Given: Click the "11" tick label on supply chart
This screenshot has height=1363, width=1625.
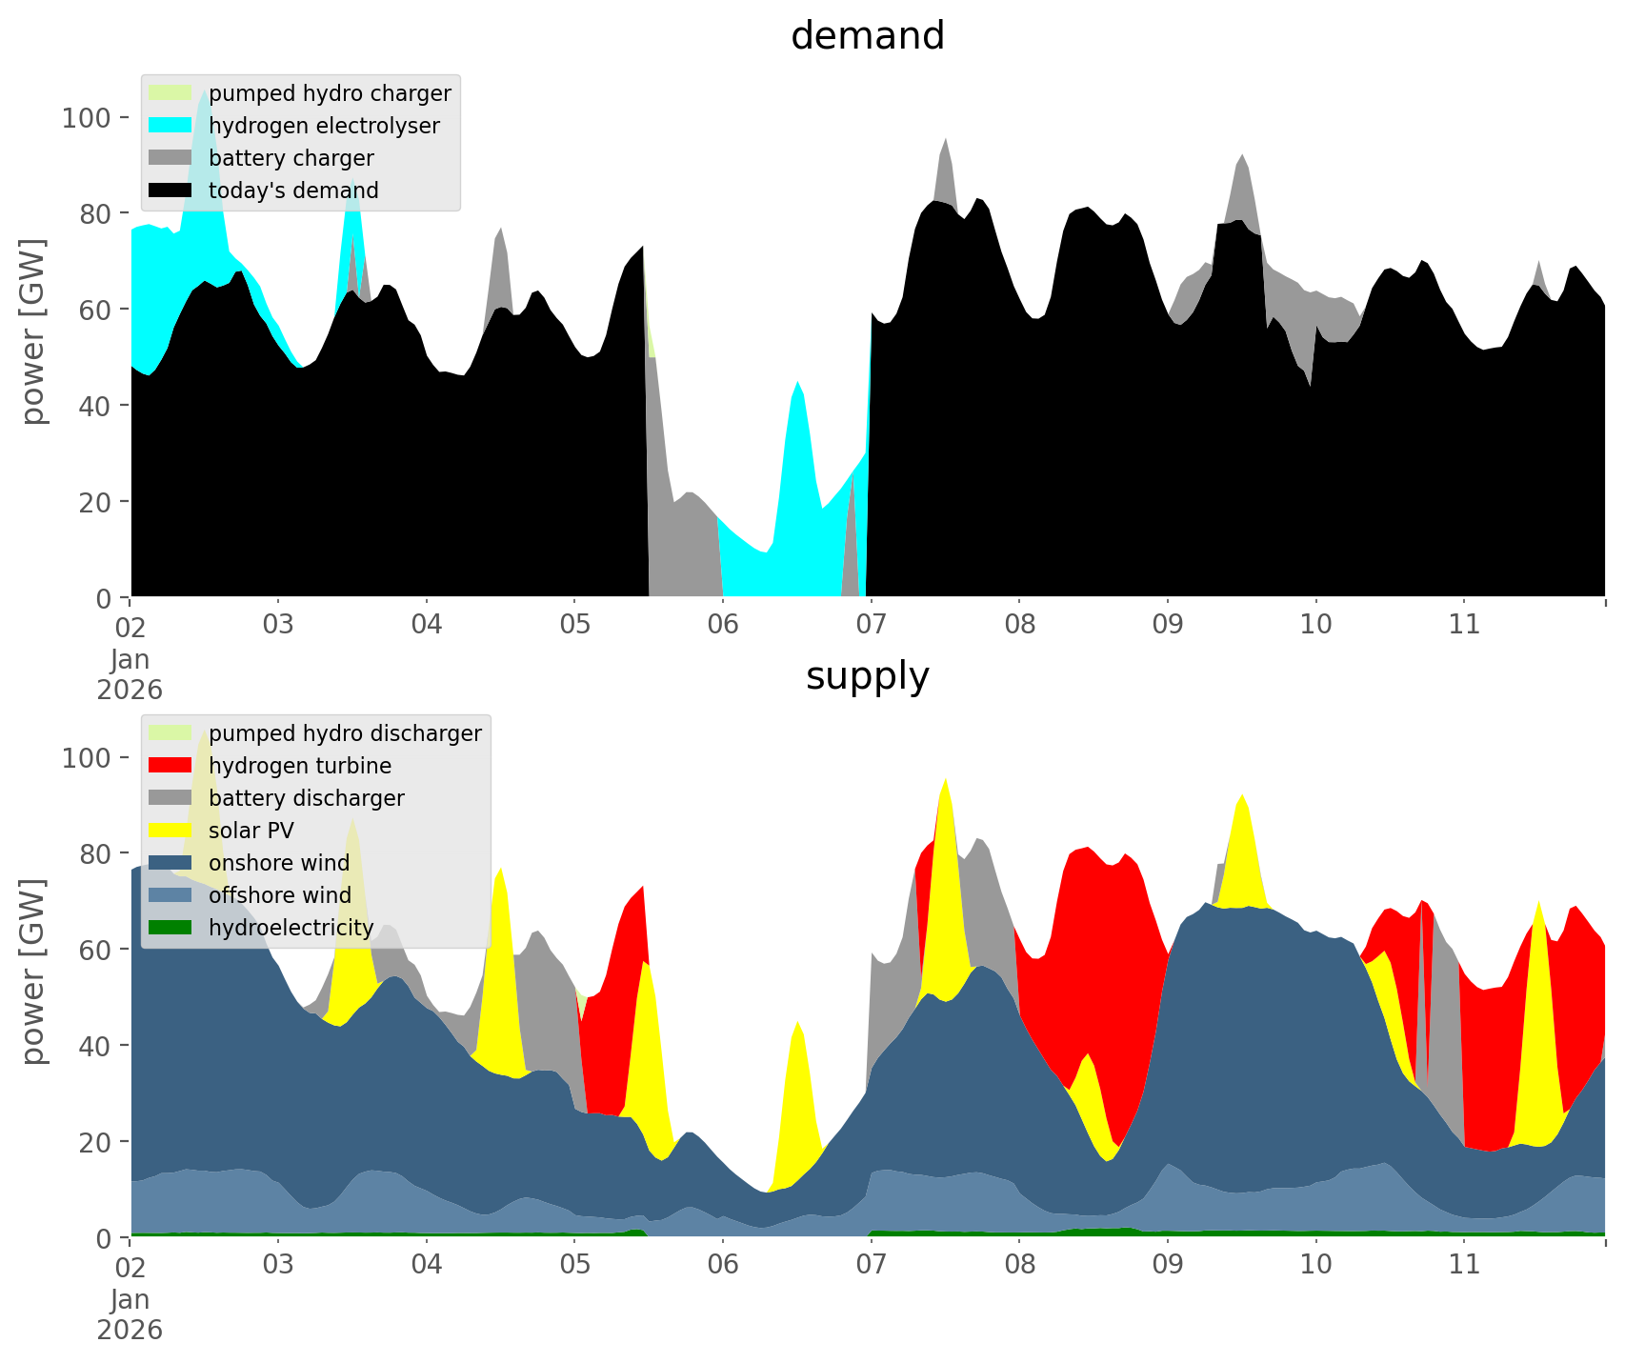Looking at the screenshot, I should tap(1463, 1265).
